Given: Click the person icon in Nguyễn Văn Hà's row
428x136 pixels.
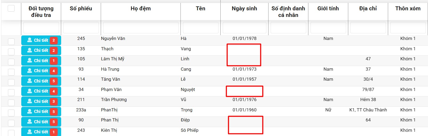Looking at the screenshot, I should point(30,40).
